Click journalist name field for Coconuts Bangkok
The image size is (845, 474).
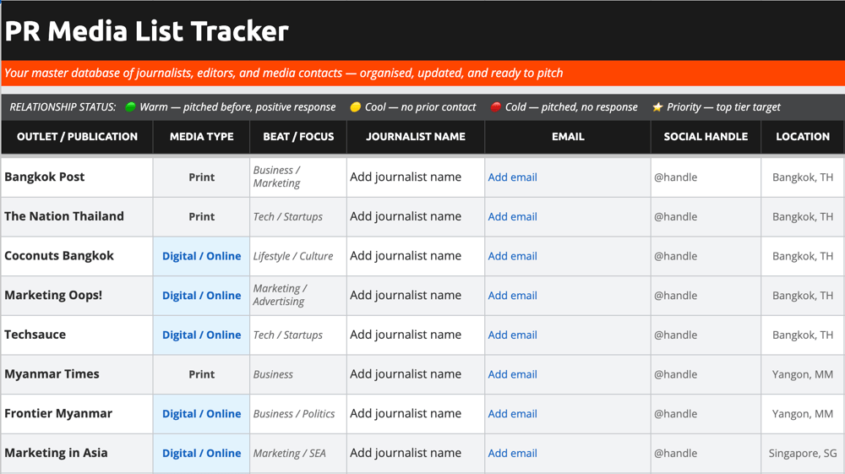[x=416, y=256]
